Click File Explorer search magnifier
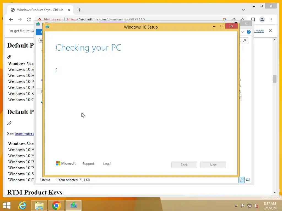This screenshot has width=282, height=211. tap(245, 41)
